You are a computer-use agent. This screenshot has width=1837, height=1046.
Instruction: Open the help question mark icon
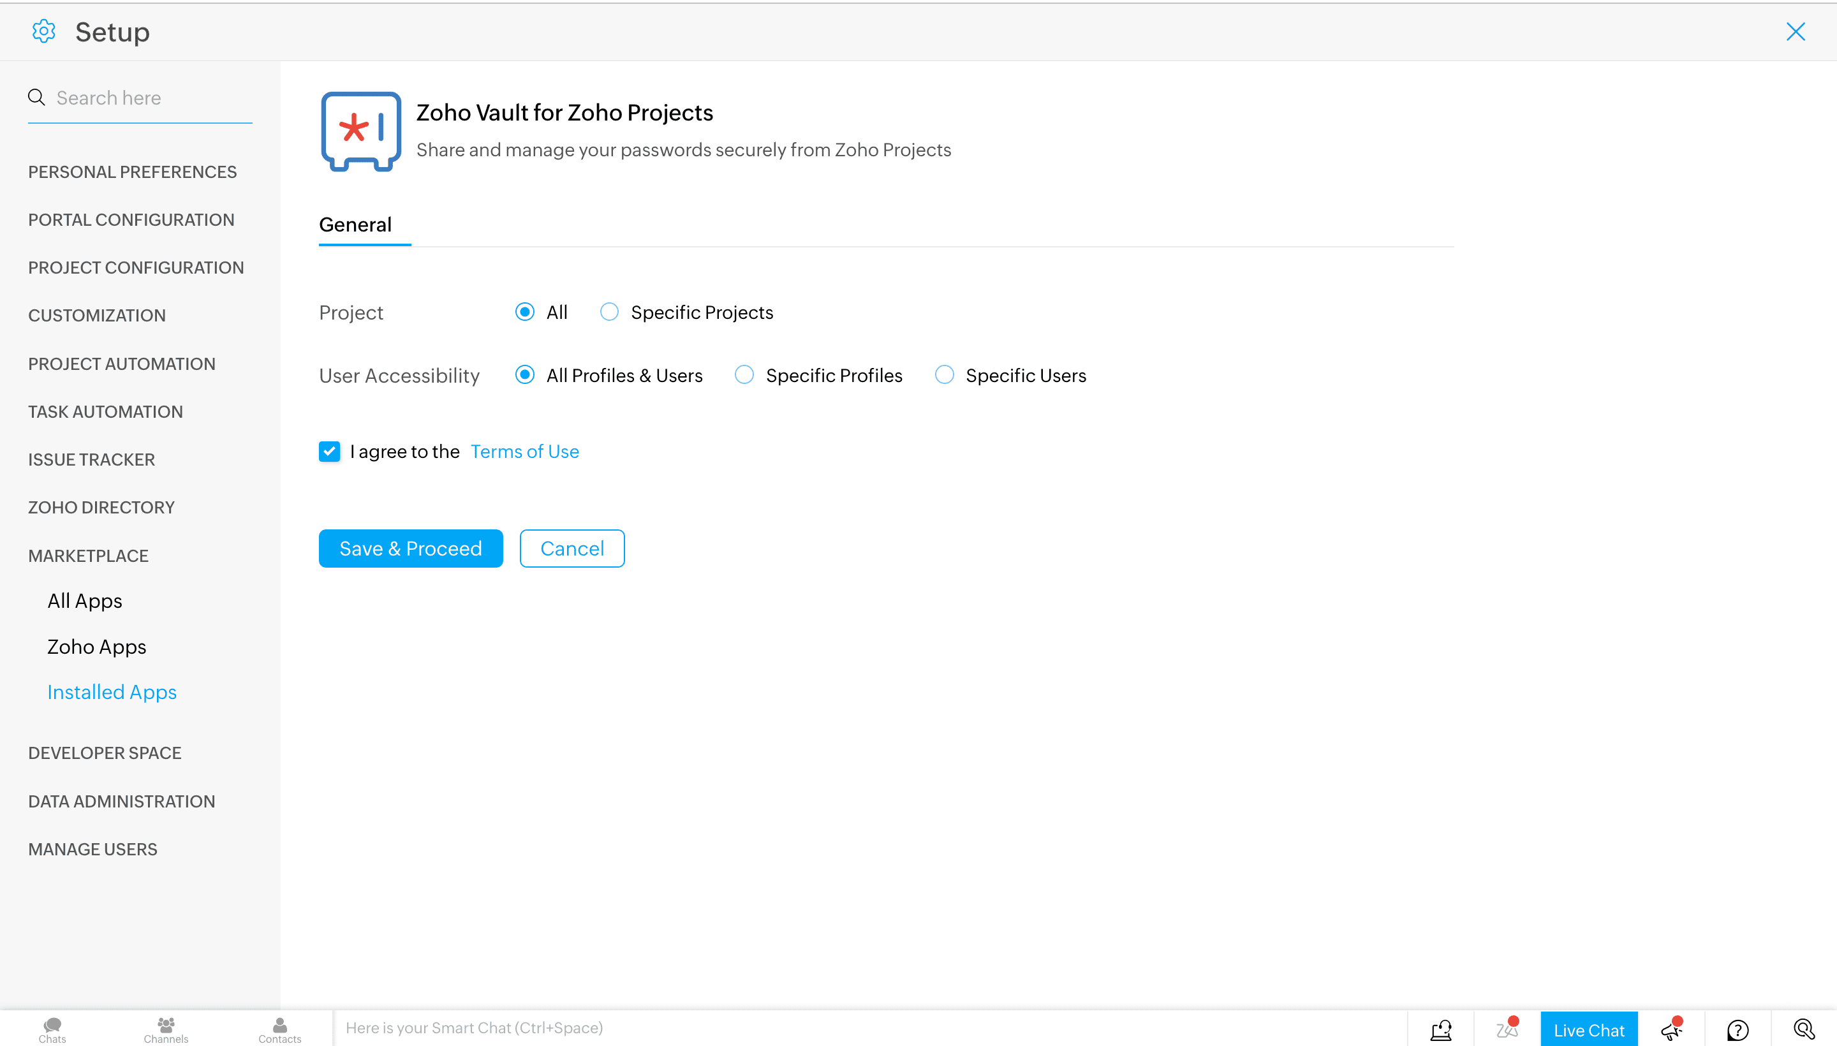1738,1029
